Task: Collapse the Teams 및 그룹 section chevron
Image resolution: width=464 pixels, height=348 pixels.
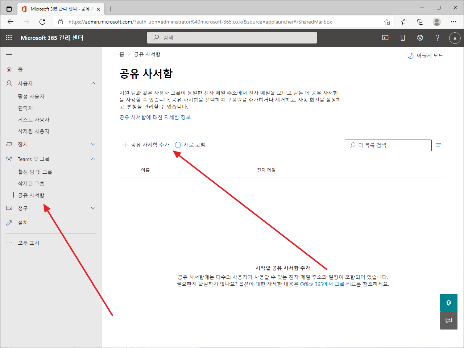Action: pos(93,159)
